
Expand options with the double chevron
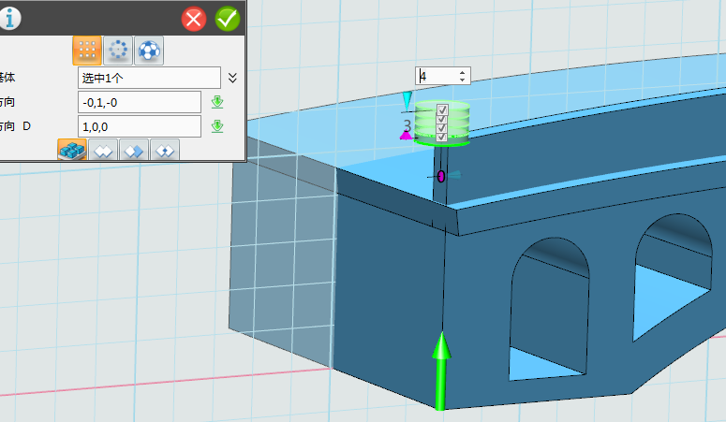click(233, 78)
